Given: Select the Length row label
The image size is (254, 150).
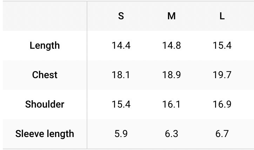Looking at the screenshot, I should (x=45, y=46).
